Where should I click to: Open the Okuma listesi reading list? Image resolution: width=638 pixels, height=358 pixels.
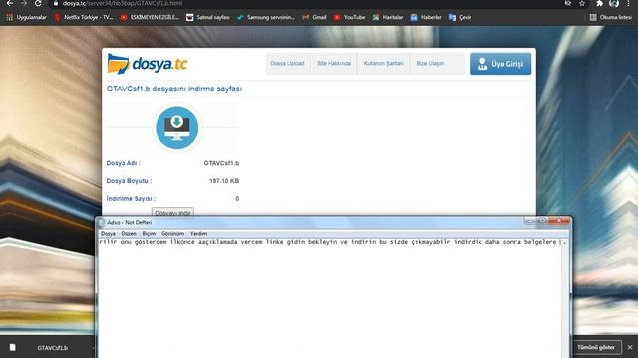(611, 17)
